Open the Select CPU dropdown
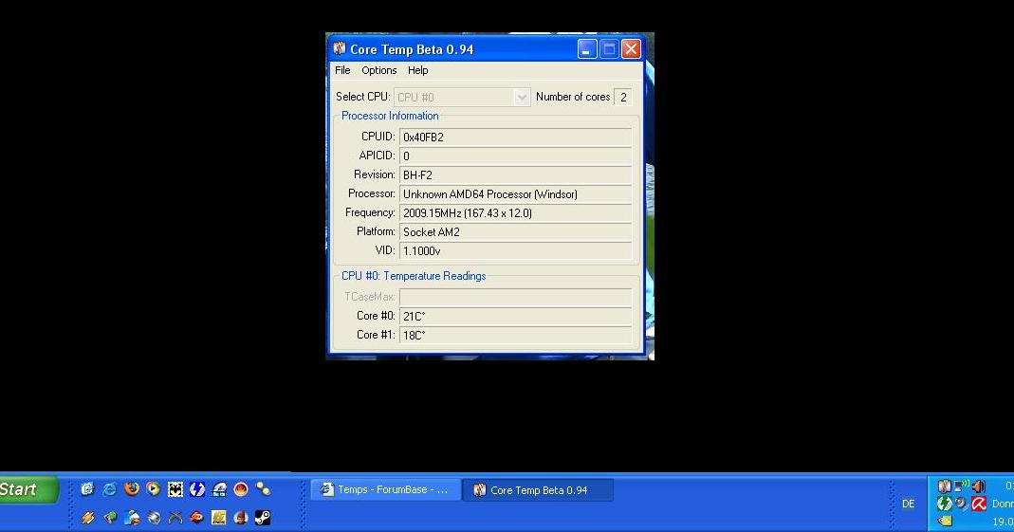The height and width of the screenshot is (532, 1014). pos(462,97)
